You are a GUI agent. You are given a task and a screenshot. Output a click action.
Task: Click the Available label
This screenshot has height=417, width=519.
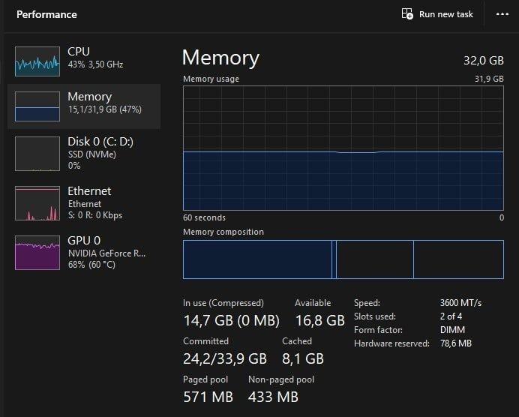pos(313,303)
